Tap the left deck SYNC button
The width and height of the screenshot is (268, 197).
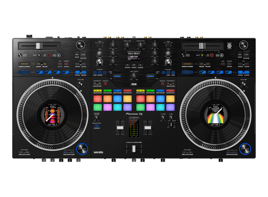(59, 55)
